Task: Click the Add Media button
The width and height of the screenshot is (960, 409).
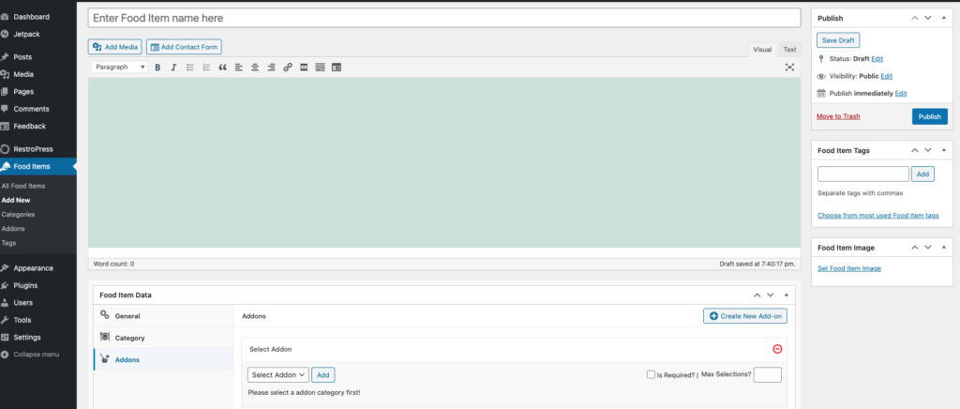Action: tap(115, 47)
